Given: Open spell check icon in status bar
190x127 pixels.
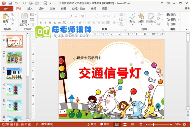Looking at the screenshot, I should tap(36, 124).
